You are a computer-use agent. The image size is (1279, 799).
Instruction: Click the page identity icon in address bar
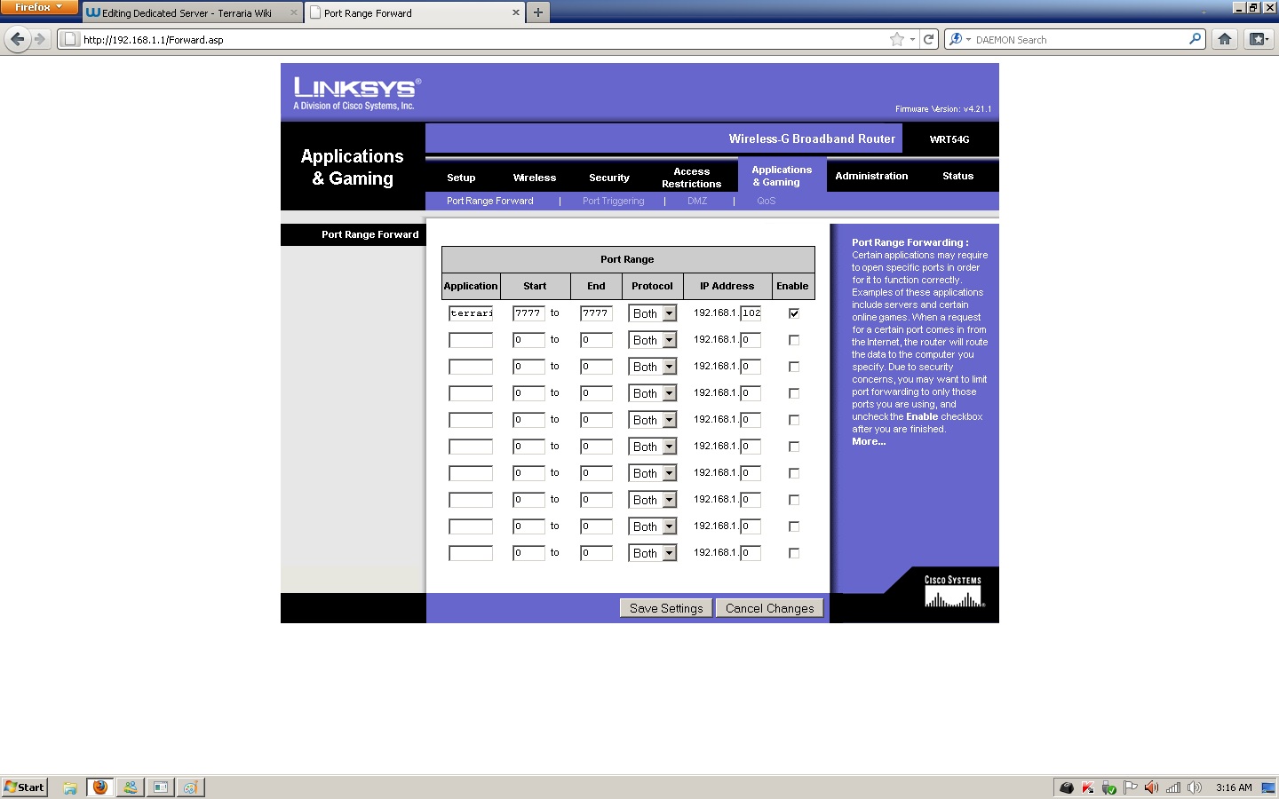(70, 39)
